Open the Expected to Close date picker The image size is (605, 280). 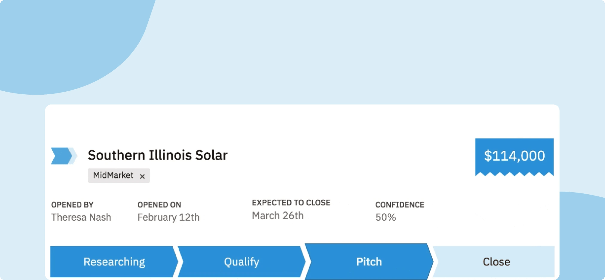278,215
